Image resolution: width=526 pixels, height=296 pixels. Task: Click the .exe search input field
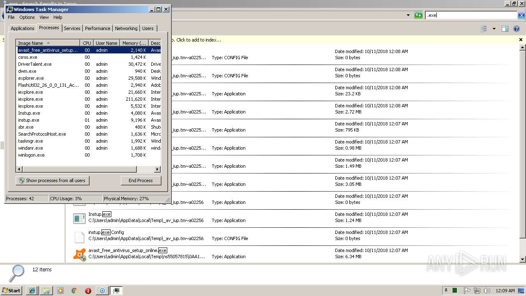click(x=471, y=15)
